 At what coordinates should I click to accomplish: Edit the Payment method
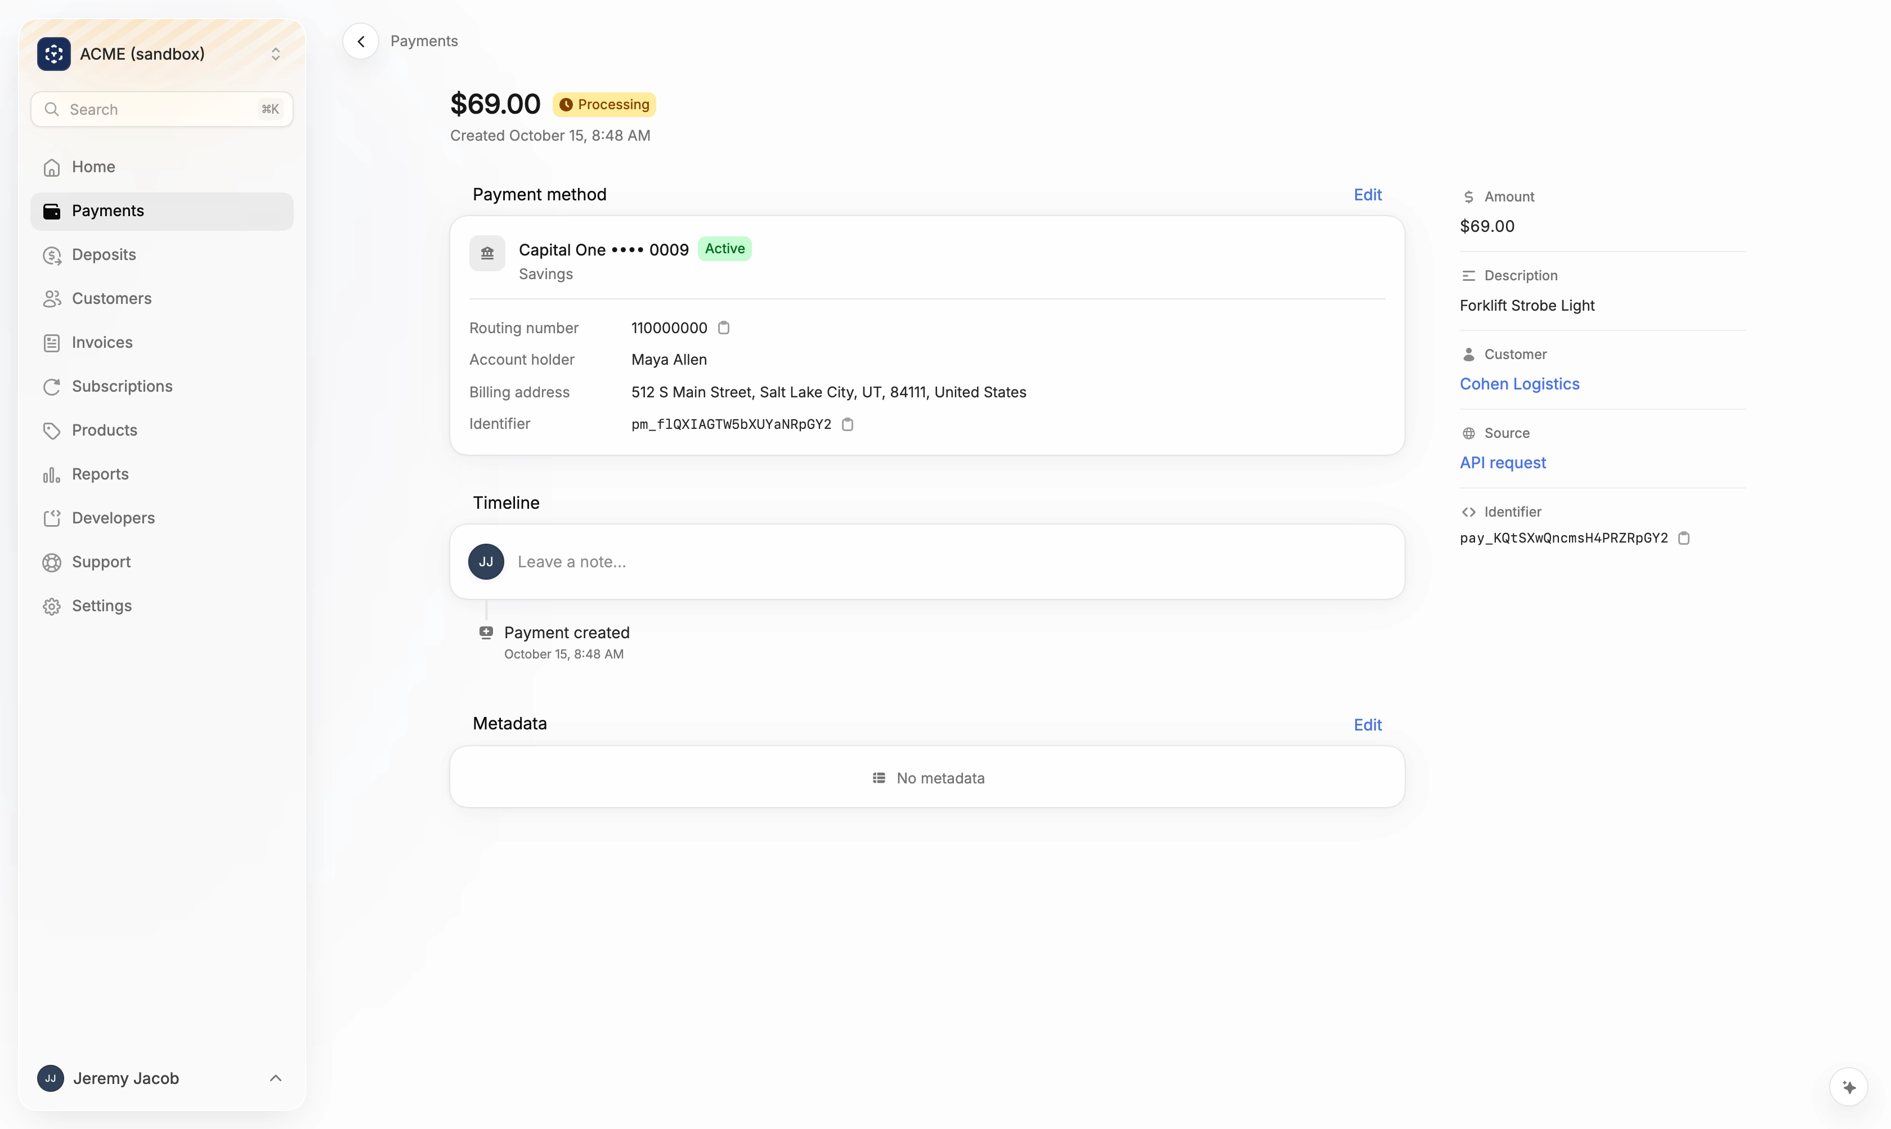(1367, 195)
